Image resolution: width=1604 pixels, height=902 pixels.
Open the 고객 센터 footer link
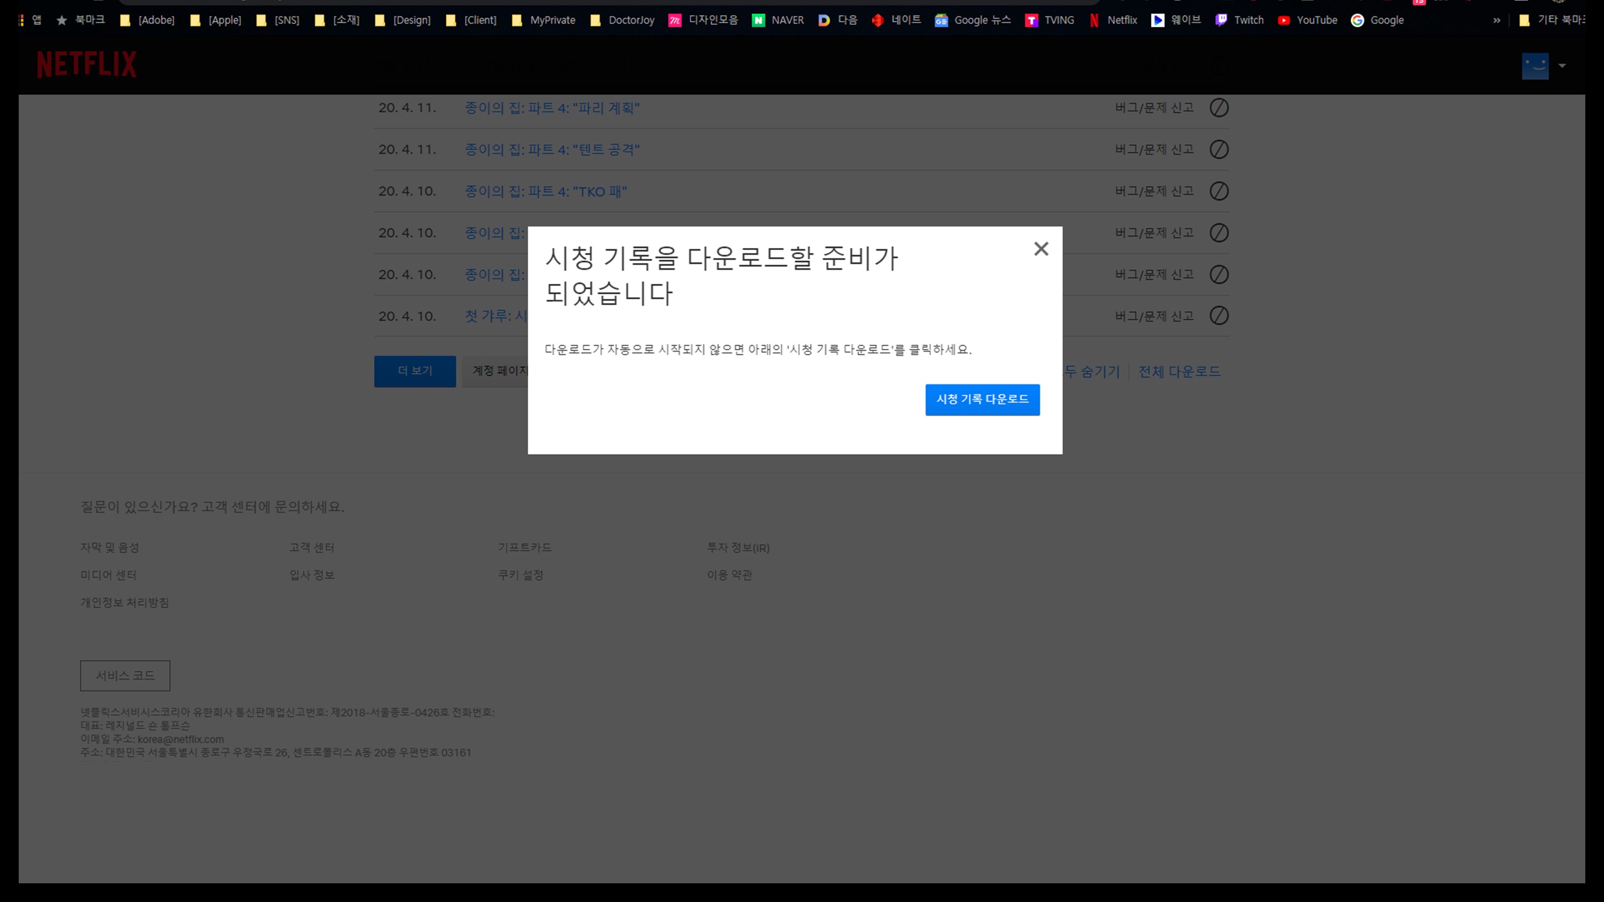pos(311,548)
